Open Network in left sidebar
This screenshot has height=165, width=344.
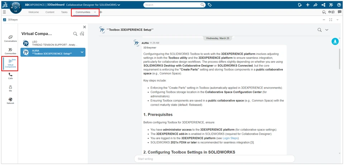pyautogui.click(x=10, y=101)
